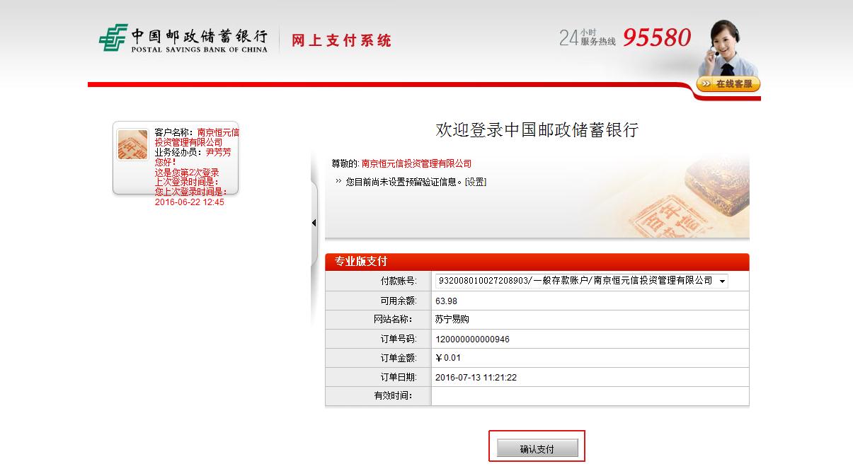This screenshot has width=853, height=476.
Task: Select the 专业版支付 section header
Action: click(361, 262)
